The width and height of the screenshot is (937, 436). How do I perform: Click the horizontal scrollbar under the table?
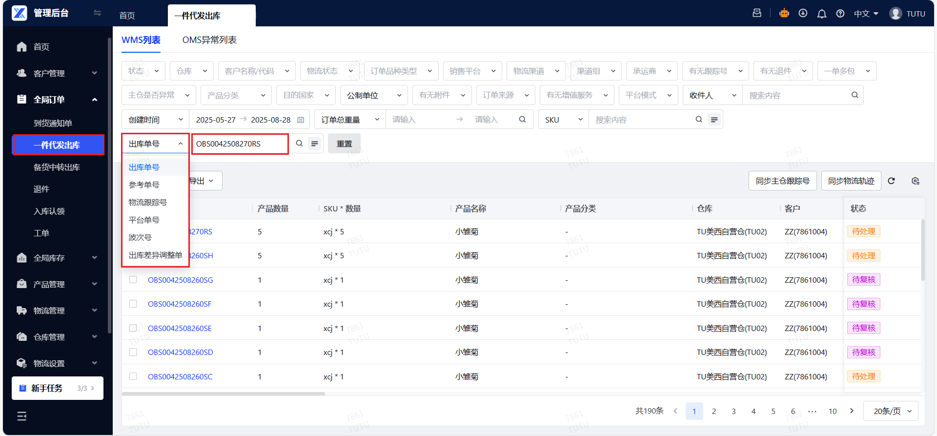(224, 394)
